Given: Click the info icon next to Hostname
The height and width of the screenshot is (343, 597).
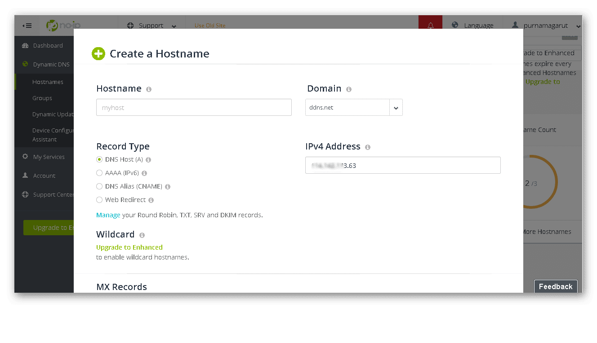Looking at the screenshot, I should [x=149, y=89].
